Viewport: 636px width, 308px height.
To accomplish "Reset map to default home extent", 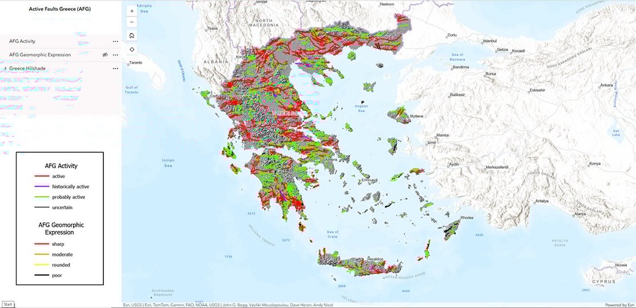I will click(132, 35).
